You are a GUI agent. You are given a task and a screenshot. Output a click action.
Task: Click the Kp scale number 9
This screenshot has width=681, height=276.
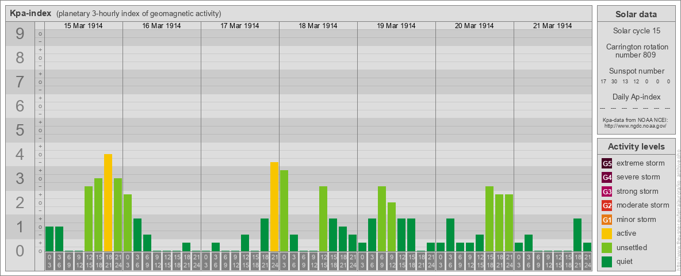20,33
